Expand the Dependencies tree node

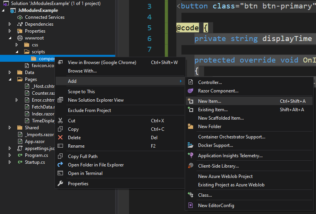coord(10,24)
